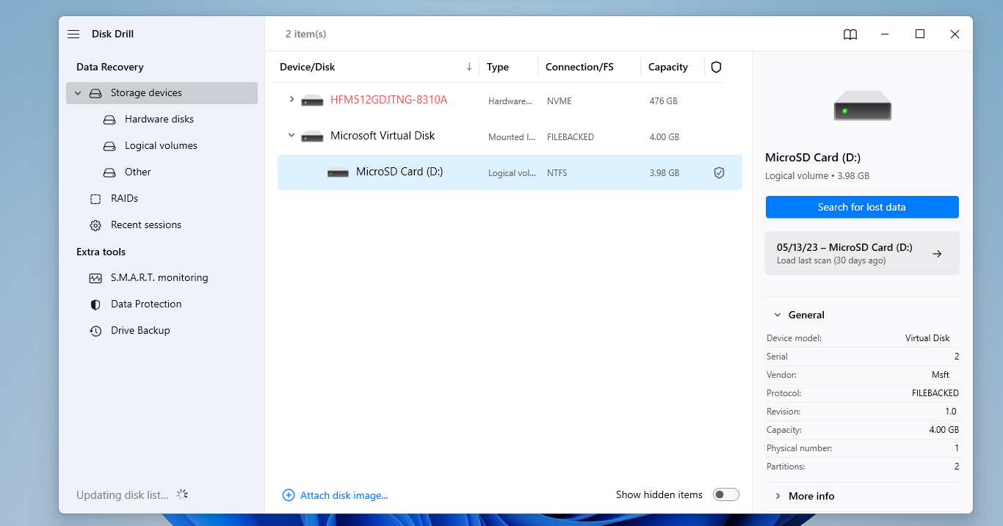Image resolution: width=1003 pixels, height=526 pixels.
Task: Click the FILEBACKED connection cell in list
Action: pyautogui.click(x=571, y=137)
